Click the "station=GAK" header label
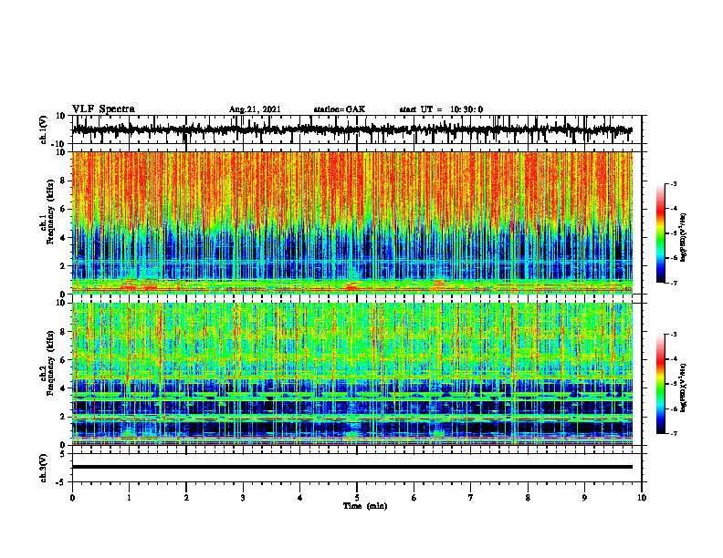The image size is (723, 558). [x=340, y=109]
